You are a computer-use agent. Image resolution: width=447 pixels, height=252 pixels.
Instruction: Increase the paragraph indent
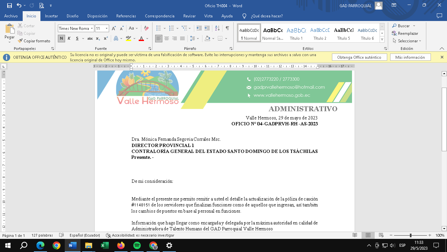[x=207, y=28]
